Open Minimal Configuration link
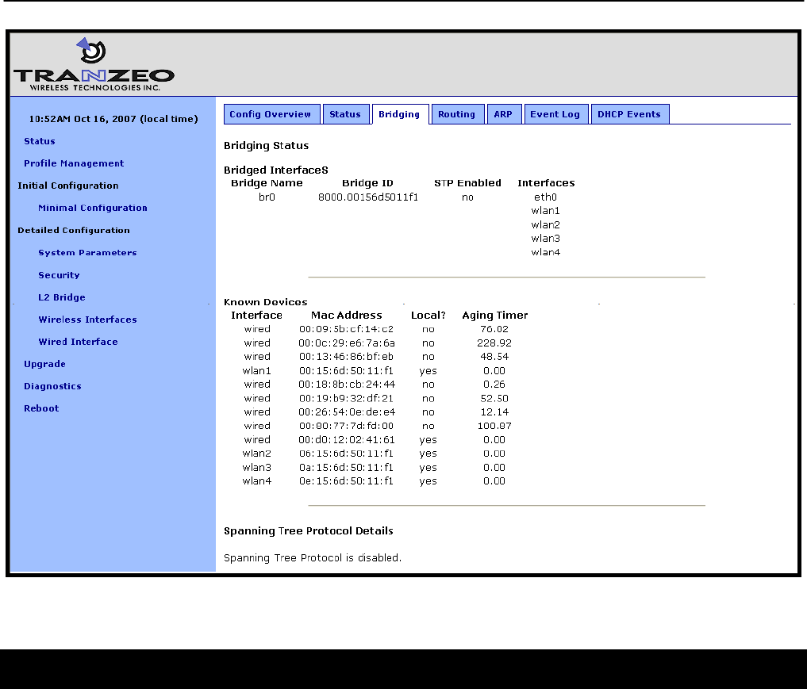 point(93,208)
